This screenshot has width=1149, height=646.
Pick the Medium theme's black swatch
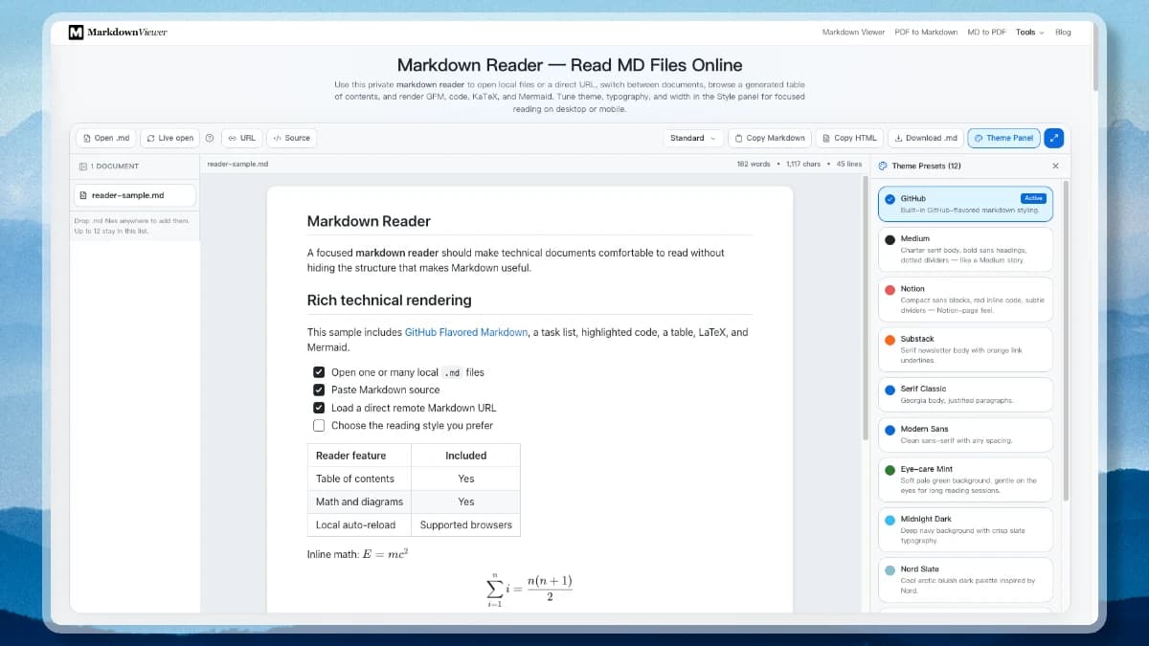pyautogui.click(x=890, y=239)
